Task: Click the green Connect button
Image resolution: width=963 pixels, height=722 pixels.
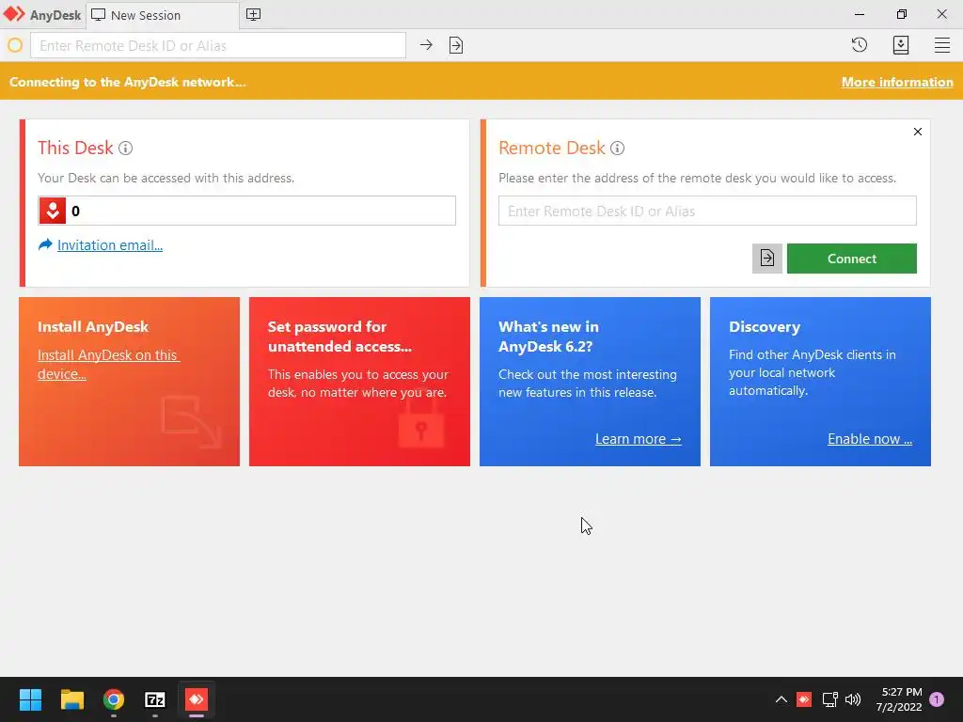Action: 852,259
